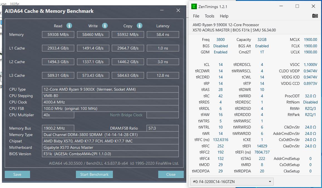The width and height of the screenshot is (322, 188).
Task: Take a ZenTimings screenshot with camera icon
Action: [315, 16]
